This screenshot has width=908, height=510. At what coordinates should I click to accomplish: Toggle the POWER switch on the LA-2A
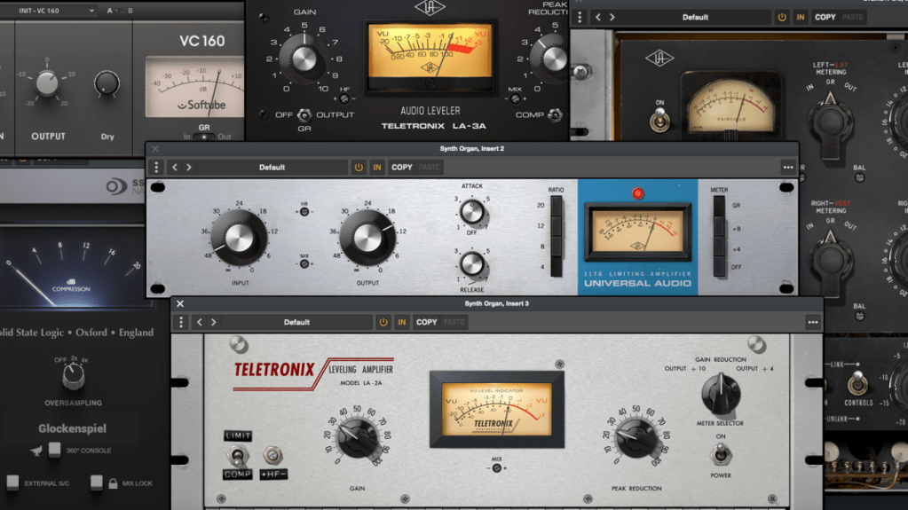720,454
